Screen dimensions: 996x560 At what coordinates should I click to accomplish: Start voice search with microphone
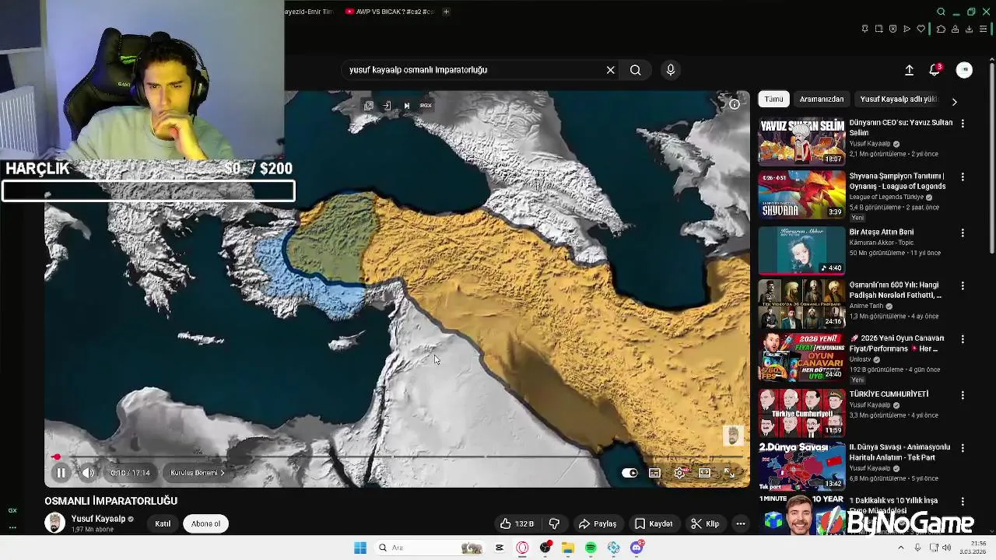(x=670, y=70)
